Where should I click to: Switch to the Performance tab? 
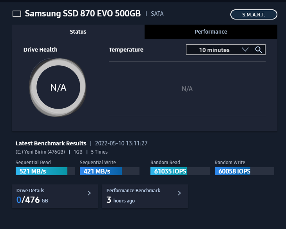[x=211, y=32]
